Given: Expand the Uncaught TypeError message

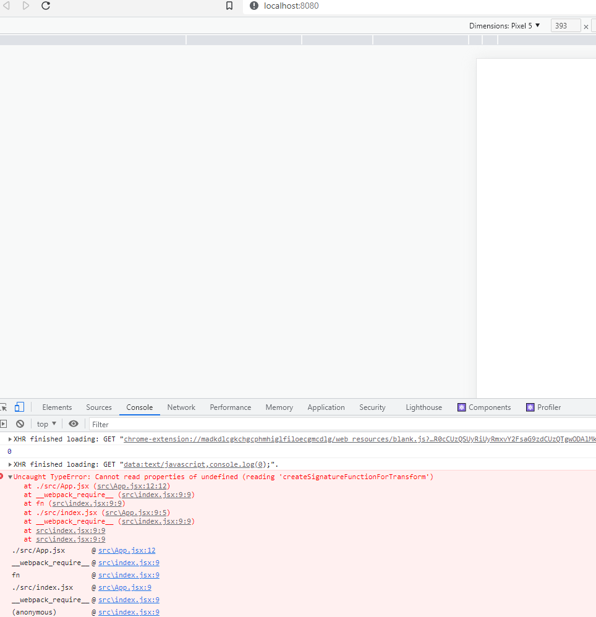Looking at the screenshot, I should [x=10, y=476].
